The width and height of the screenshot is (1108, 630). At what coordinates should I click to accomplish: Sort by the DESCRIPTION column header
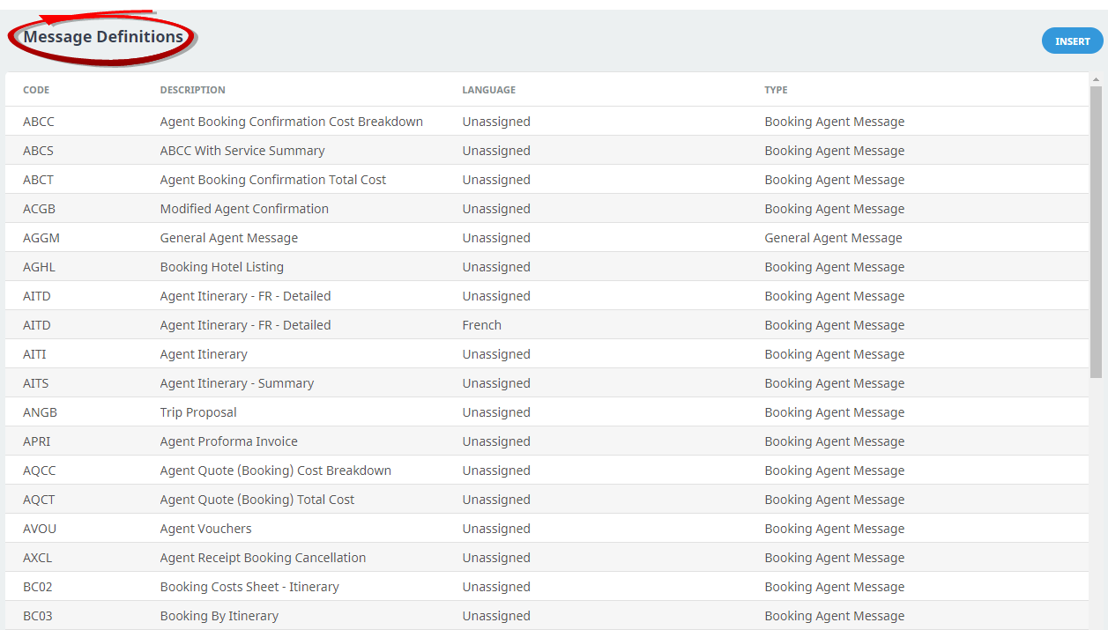[x=192, y=90]
